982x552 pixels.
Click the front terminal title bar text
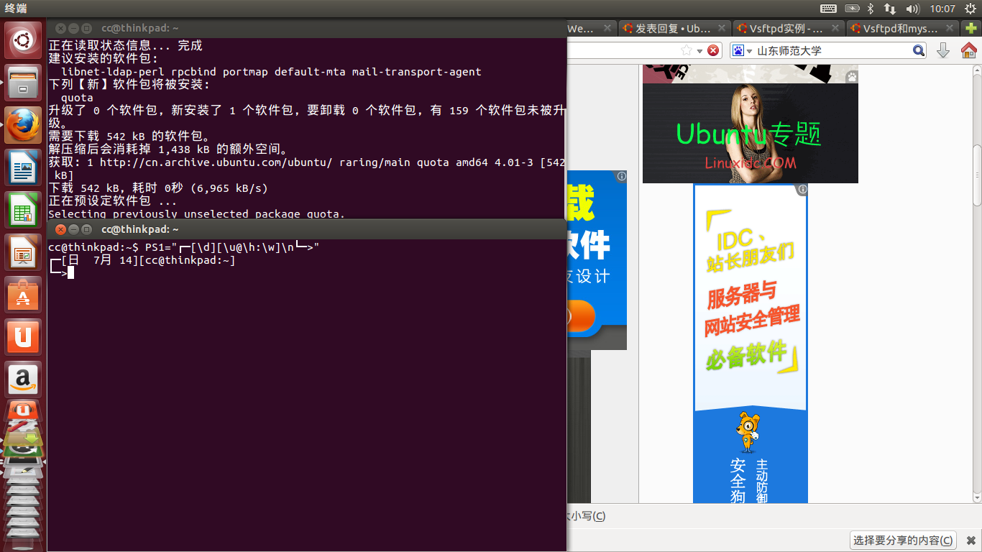(x=140, y=229)
